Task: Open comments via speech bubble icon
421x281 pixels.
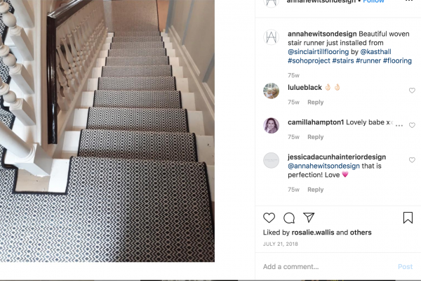Action: click(x=289, y=218)
